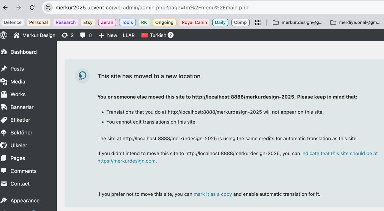384x211 pixels.
Task: Click the updates icon showing 2
Action: [x=64, y=35]
